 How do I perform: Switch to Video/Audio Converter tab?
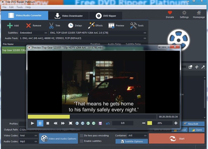click(x=25, y=15)
